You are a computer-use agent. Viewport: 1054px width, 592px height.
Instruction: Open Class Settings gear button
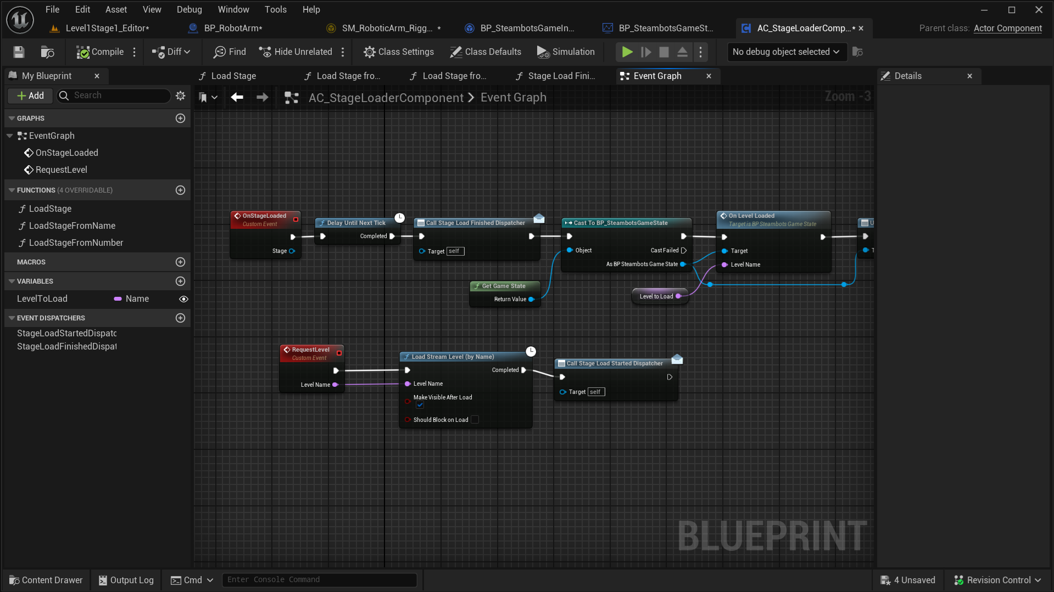click(x=398, y=52)
